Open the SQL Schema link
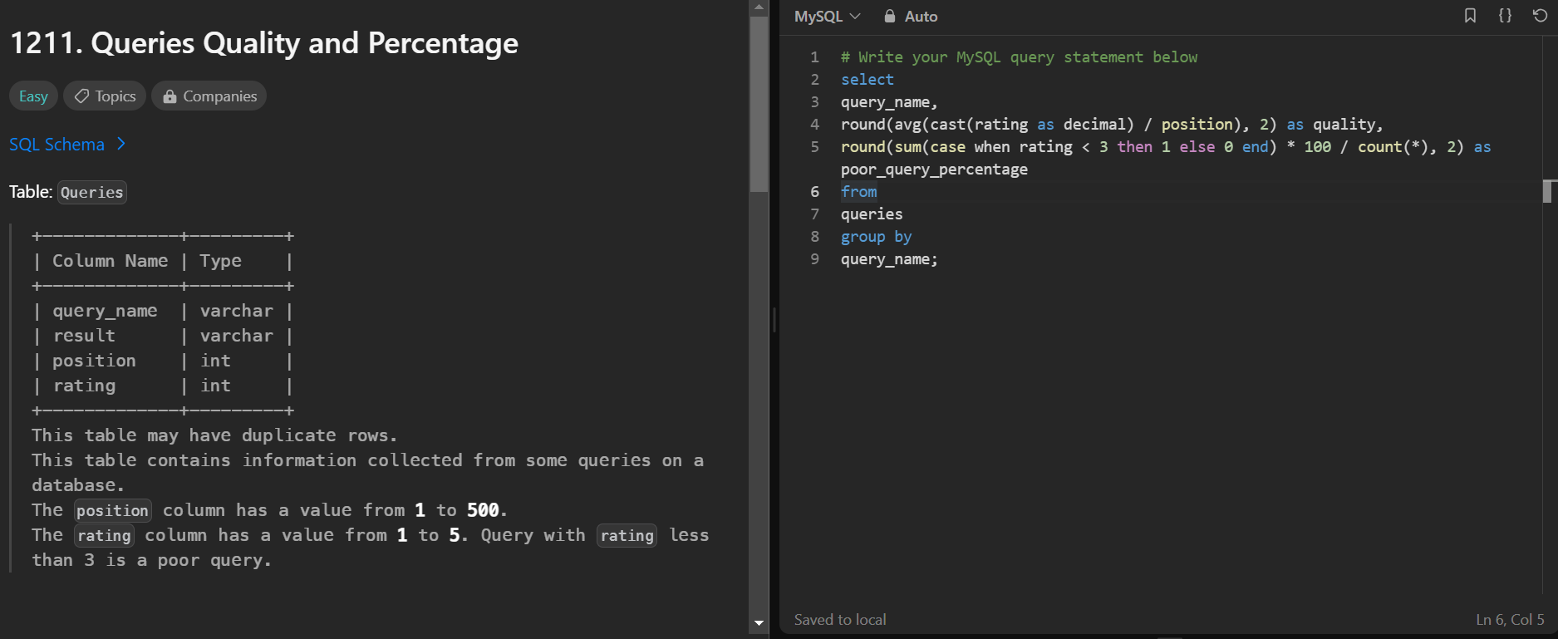 [x=57, y=144]
